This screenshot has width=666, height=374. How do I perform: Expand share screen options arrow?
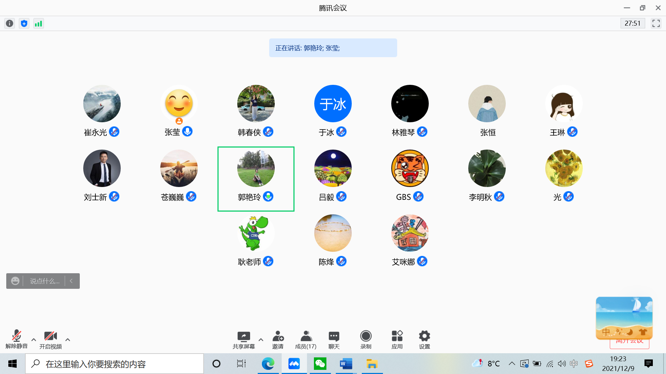coord(261,340)
